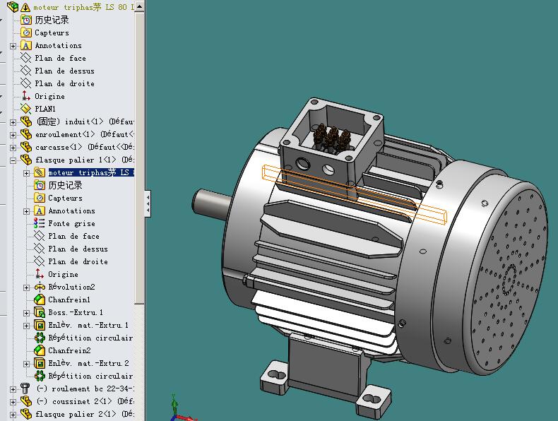This screenshot has height=421, width=558.
Task: Select the flasque palier 2<1> entry
Action: pos(74,414)
